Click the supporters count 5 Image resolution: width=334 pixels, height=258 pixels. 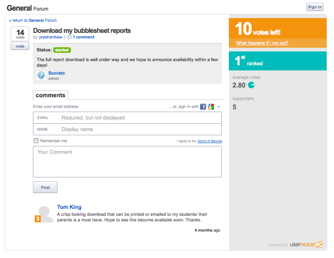click(x=234, y=107)
